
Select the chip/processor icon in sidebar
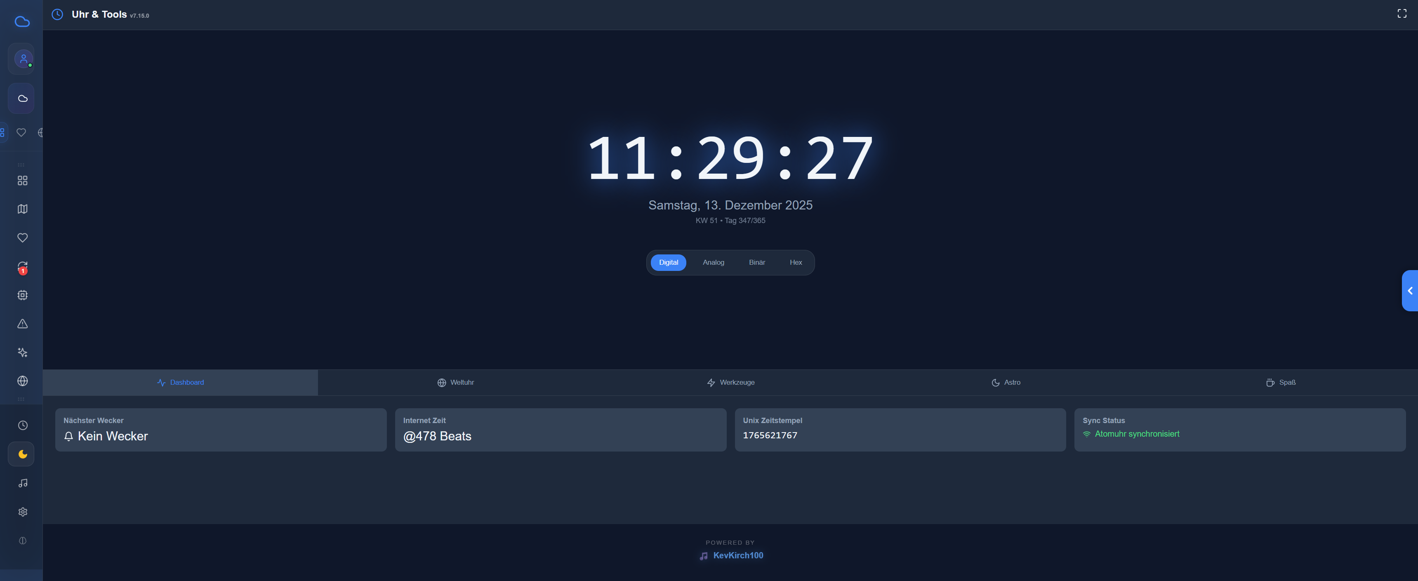(x=22, y=295)
